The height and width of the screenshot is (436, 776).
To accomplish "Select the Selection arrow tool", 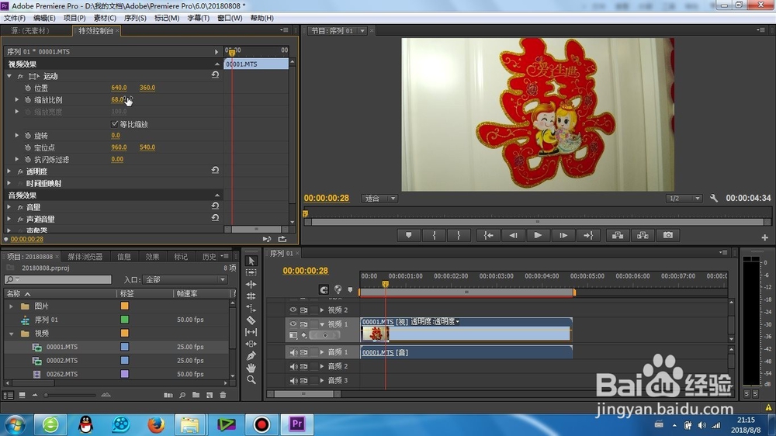I will click(251, 261).
